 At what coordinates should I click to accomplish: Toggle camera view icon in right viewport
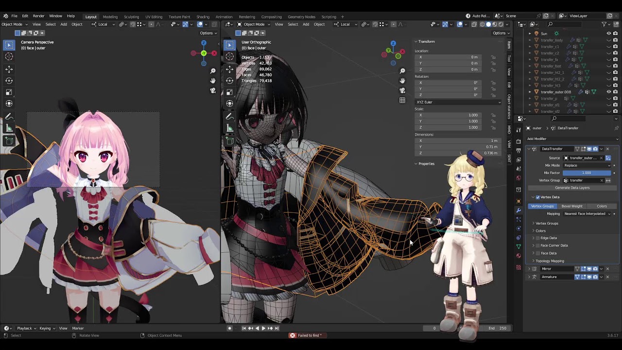tap(402, 90)
